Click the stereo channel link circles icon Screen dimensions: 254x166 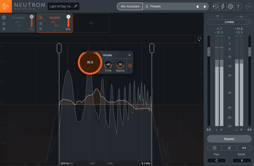(214, 148)
